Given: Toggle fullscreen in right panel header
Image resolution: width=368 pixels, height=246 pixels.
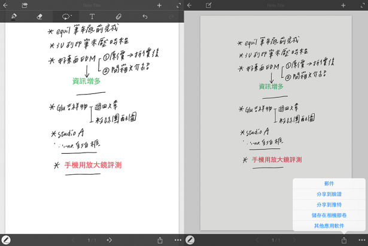Looking at the screenshot, I should (363, 5).
